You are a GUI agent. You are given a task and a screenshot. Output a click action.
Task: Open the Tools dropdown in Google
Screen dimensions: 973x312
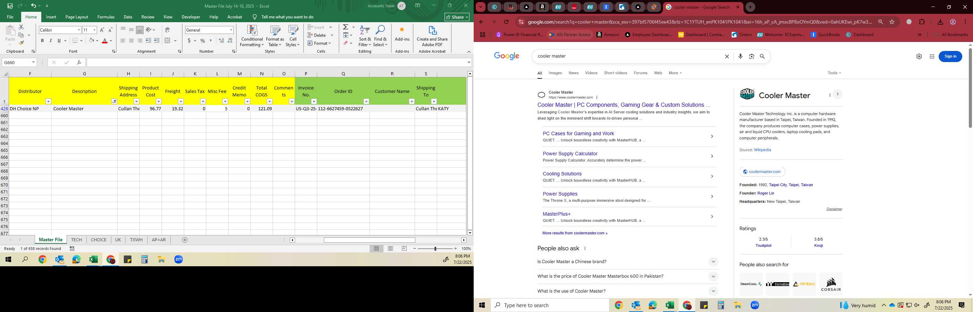tap(834, 73)
